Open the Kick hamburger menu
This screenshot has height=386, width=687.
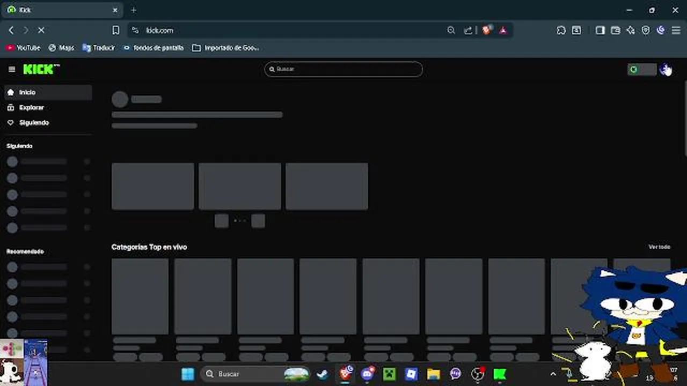[x=12, y=69]
